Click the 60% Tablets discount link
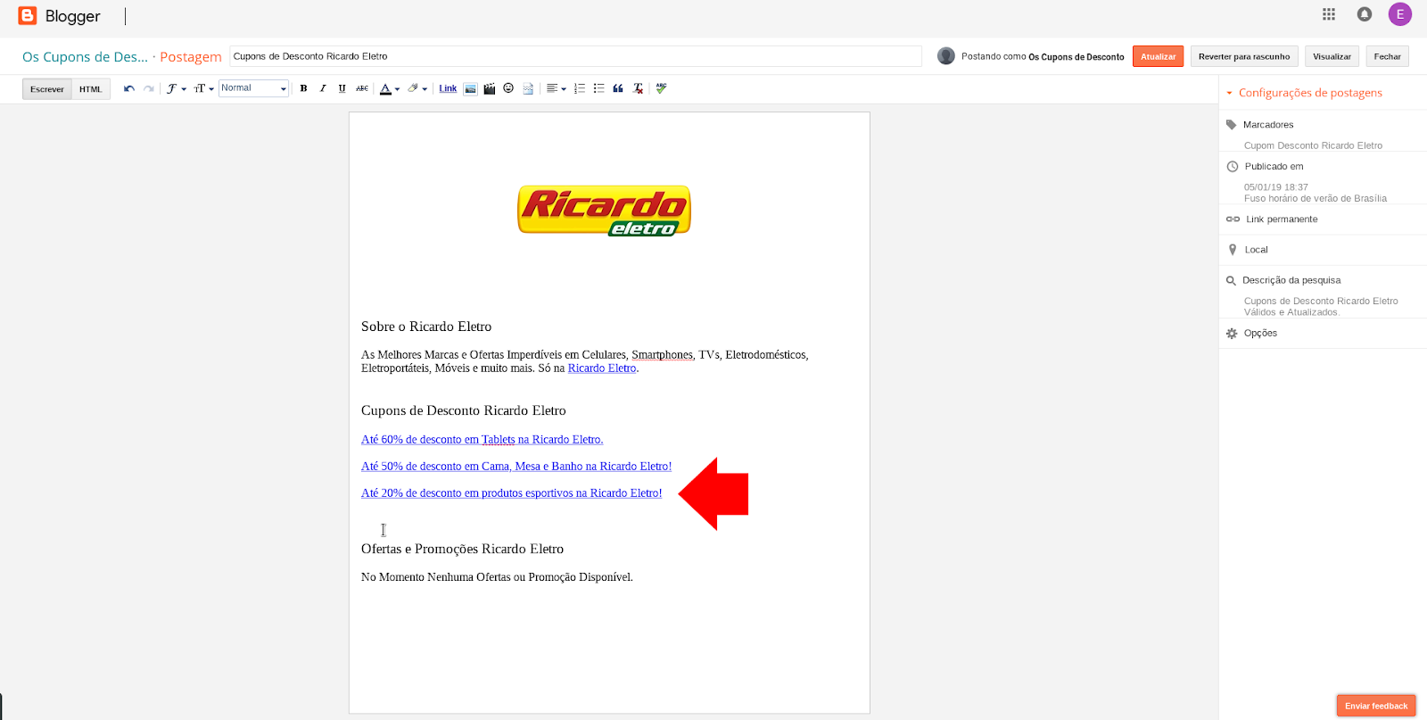This screenshot has height=720, width=1427. pyautogui.click(x=483, y=439)
